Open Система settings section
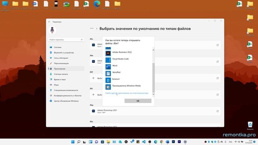The height and width of the screenshot is (145, 258). click(66, 47)
